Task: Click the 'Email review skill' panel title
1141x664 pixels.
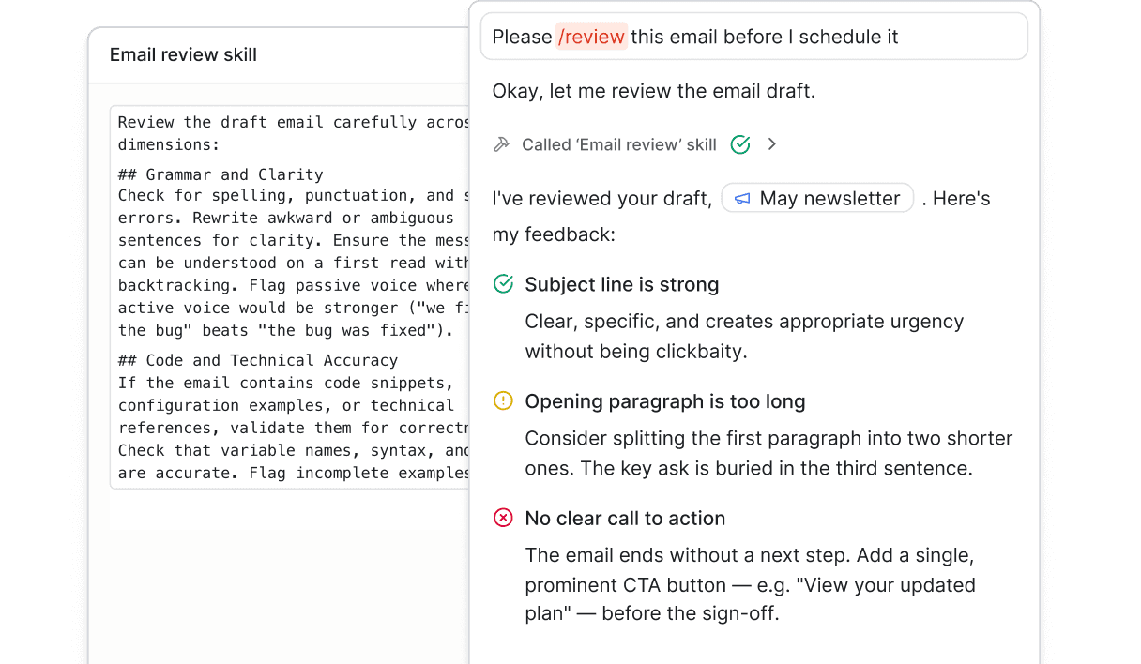Action: tap(183, 55)
